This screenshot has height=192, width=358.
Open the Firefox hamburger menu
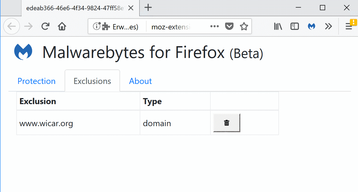pyautogui.click(x=349, y=26)
